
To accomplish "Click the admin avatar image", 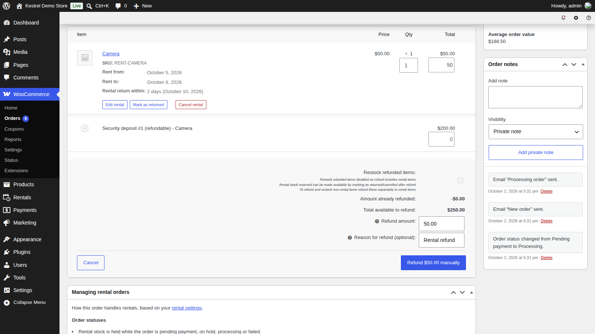I will pos(588,6).
